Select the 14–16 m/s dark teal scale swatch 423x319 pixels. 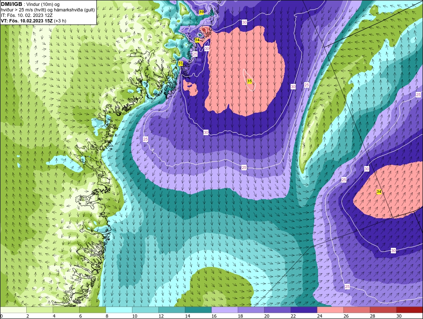(198, 310)
